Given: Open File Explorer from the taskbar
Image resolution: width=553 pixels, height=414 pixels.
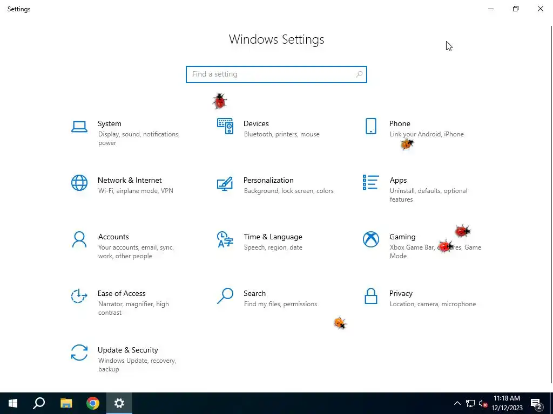Looking at the screenshot, I should click(66, 403).
